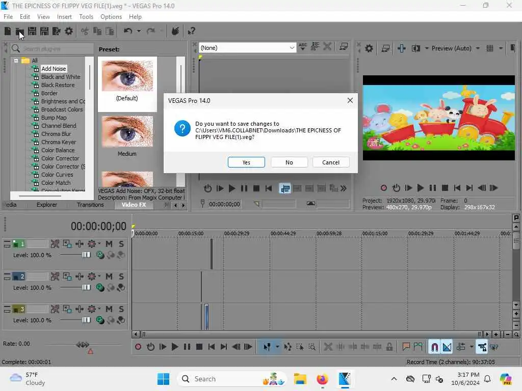This screenshot has width=522, height=391.
Task: Click the Windows Start button
Action: click(x=163, y=379)
